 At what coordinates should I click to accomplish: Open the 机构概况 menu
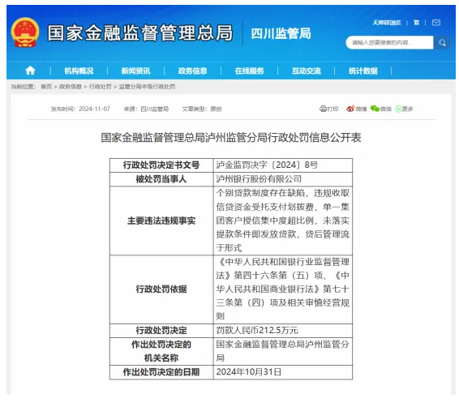pos(79,71)
